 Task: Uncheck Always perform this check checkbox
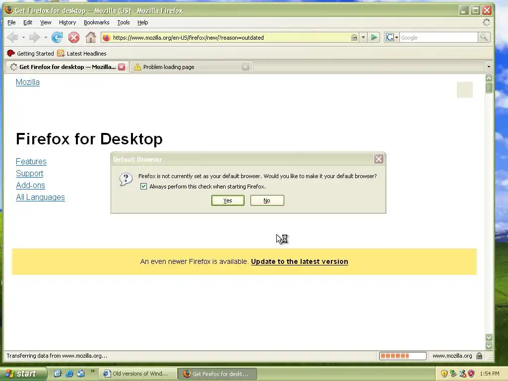pyautogui.click(x=143, y=187)
